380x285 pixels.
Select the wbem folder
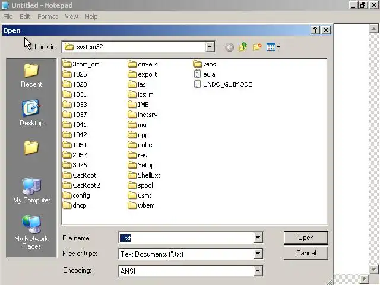pyautogui.click(x=141, y=205)
